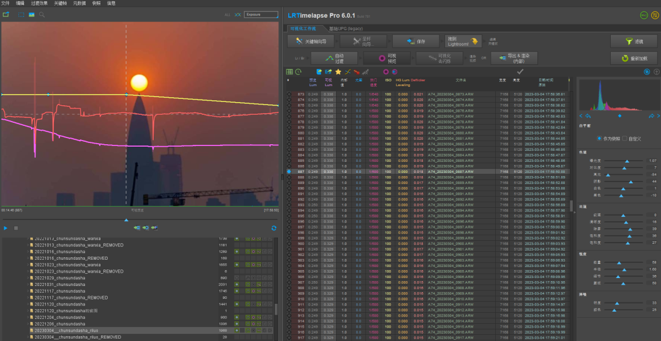
Task: Select the 20221031_chunsundasha folder row
Action: click(60, 285)
